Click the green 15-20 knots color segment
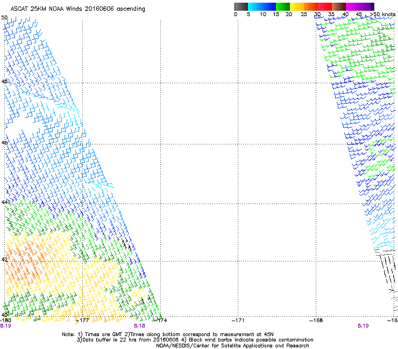Image resolution: width=398 pixels, height=349 pixels. point(283,6)
